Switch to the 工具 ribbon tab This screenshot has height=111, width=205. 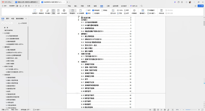[108, 6]
